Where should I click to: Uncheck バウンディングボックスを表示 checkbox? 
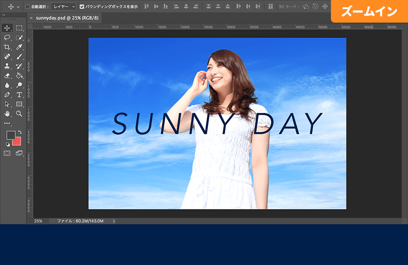pyautogui.click(x=82, y=7)
